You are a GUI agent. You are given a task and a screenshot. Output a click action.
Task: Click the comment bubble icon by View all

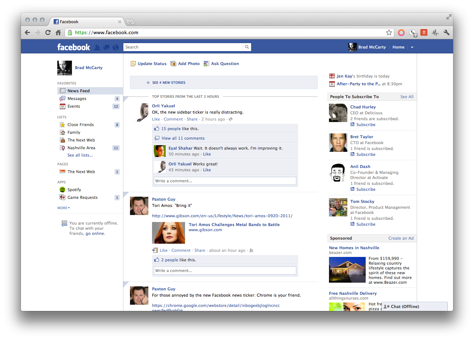point(157,138)
